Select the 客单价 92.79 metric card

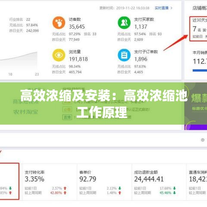(104, 182)
